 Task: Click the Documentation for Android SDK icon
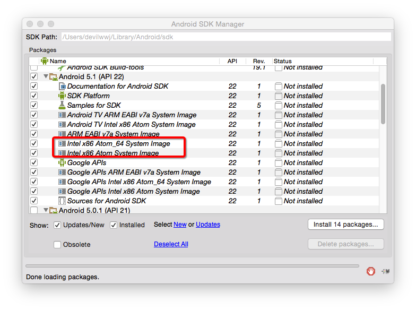(62, 86)
